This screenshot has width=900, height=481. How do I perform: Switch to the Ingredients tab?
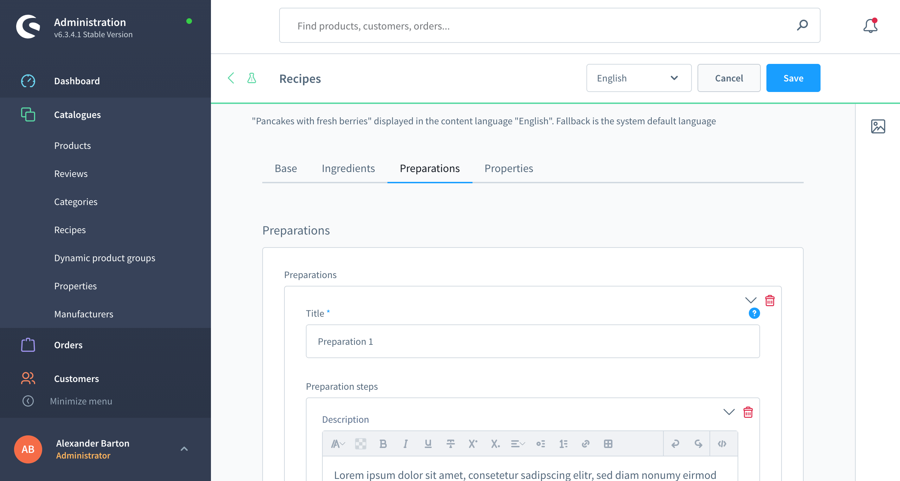coord(348,169)
